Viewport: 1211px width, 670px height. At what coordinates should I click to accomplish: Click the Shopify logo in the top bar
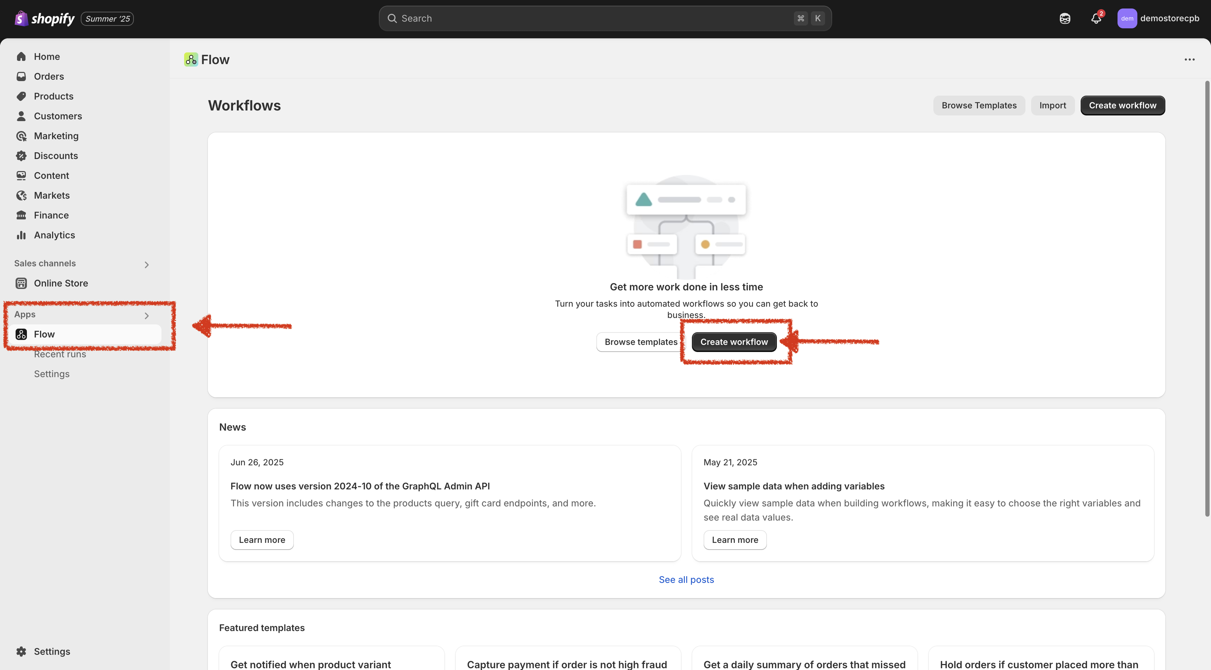point(45,18)
